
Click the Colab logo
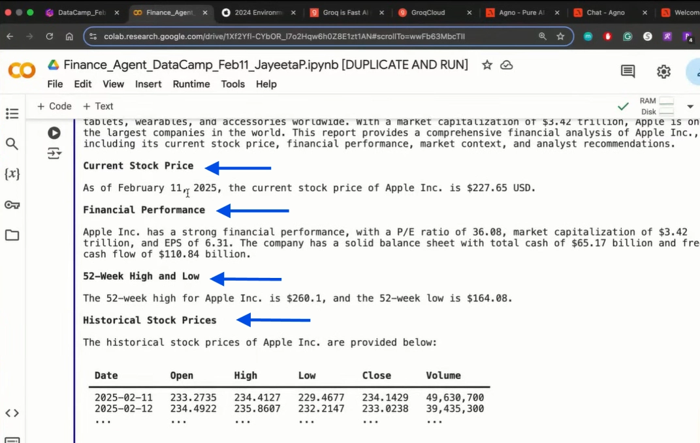(22, 70)
